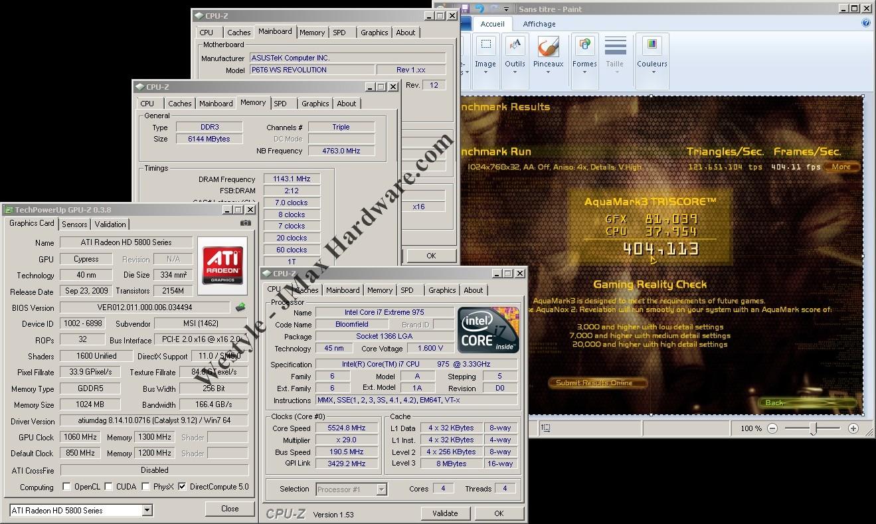Click the CPU-Z title icon on the Mainboard window

pyautogui.click(x=199, y=16)
